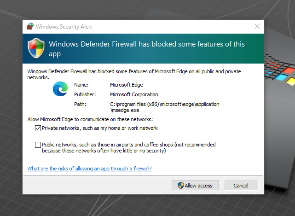
Task: Click the Microsoft Edge name value
Action: (x=127, y=85)
